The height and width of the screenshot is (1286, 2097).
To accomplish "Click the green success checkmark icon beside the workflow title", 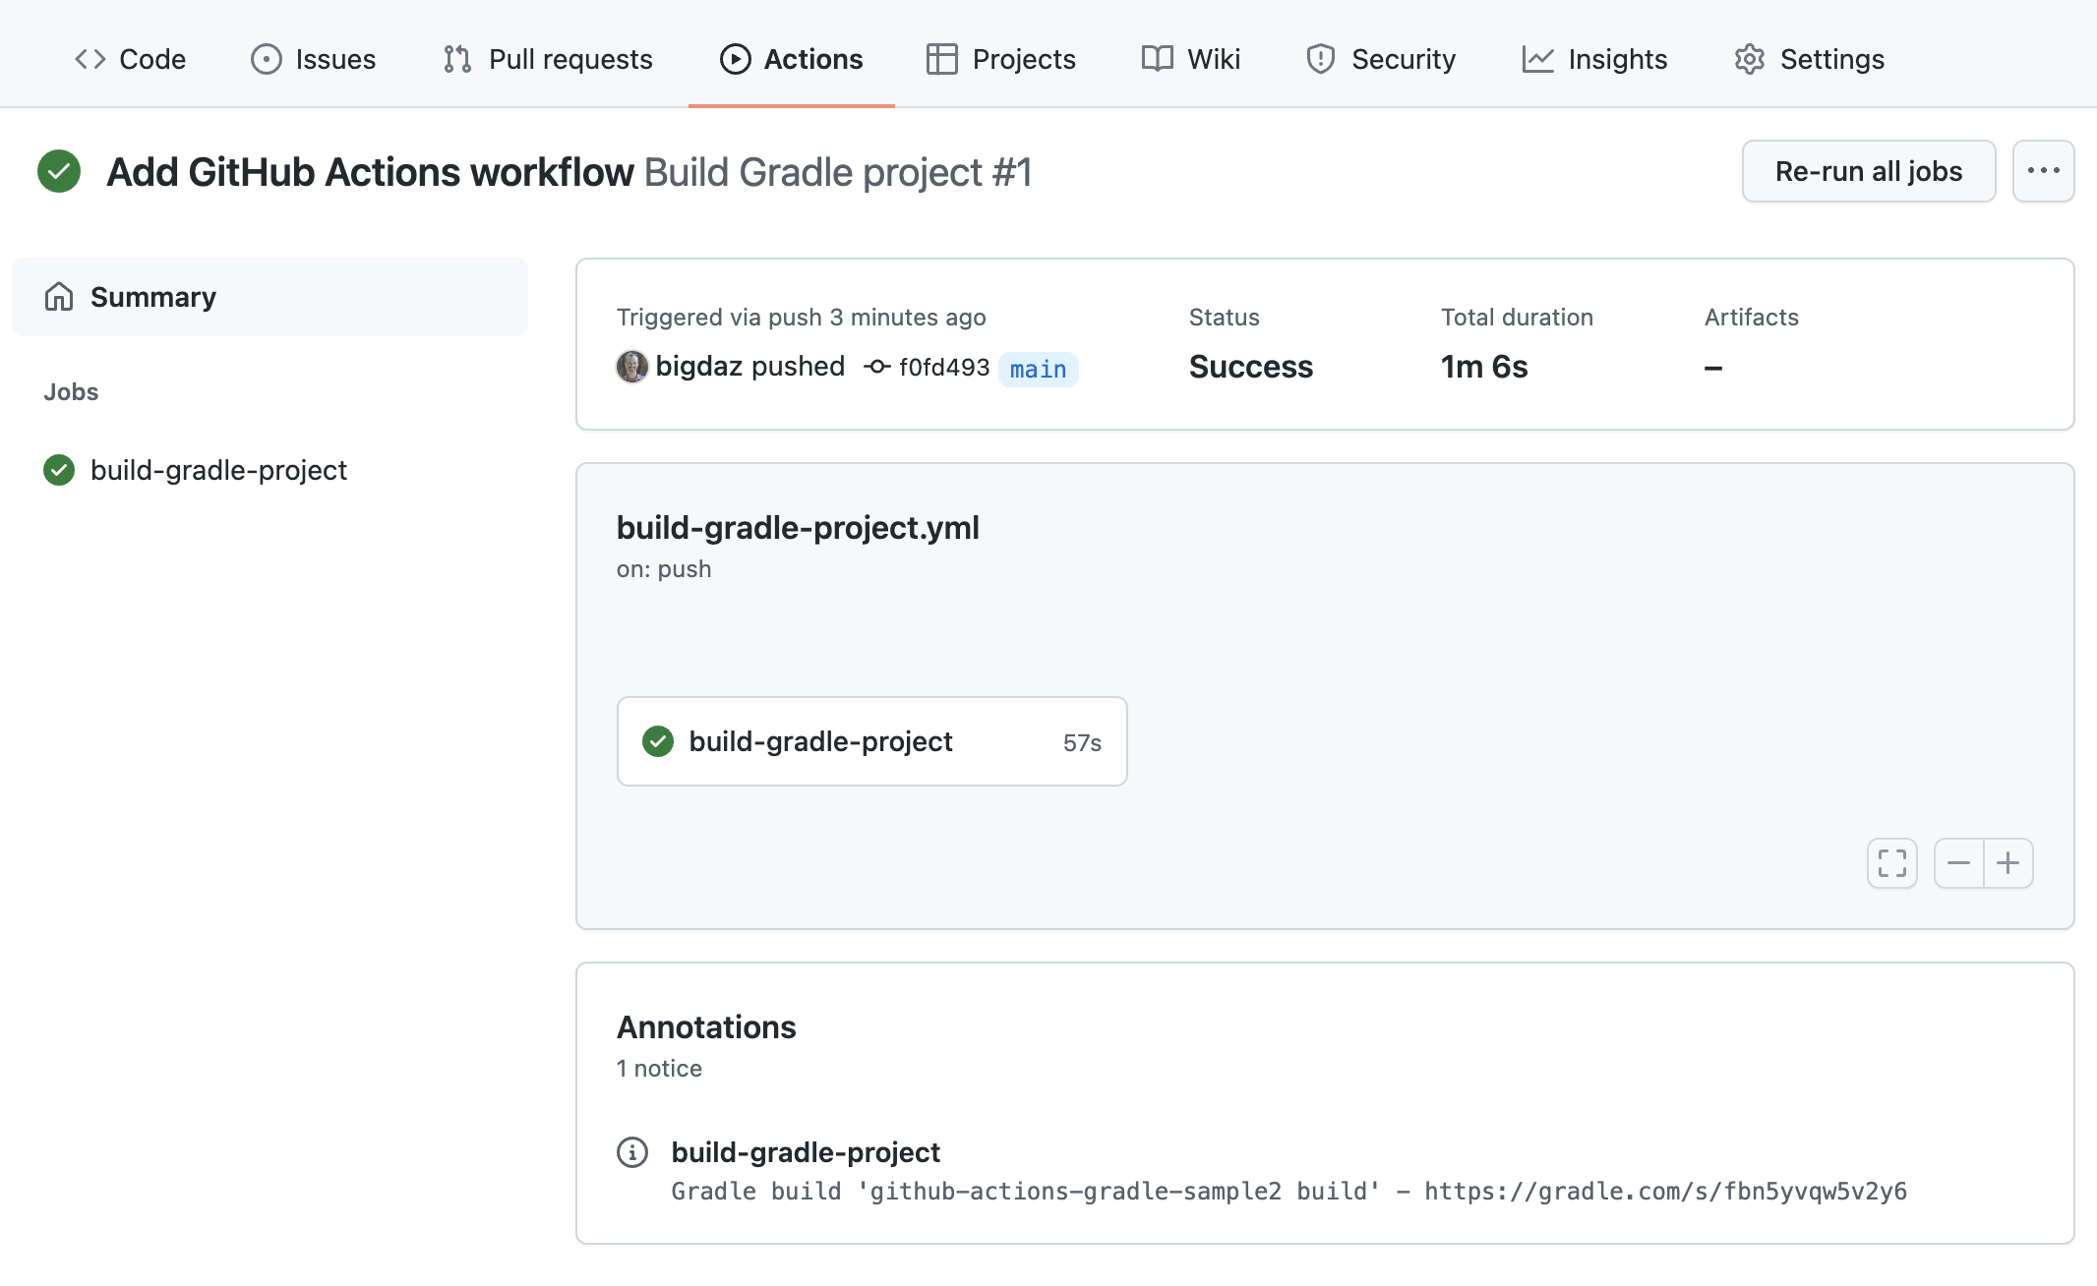I will (58, 170).
